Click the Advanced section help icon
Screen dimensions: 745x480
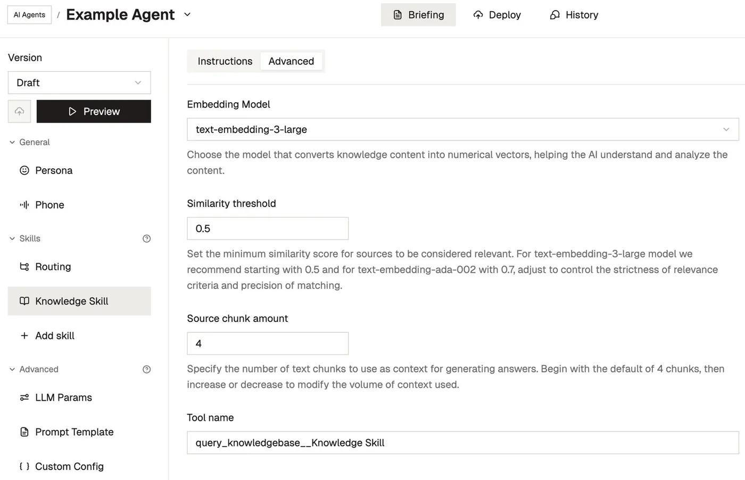click(x=146, y=369)
